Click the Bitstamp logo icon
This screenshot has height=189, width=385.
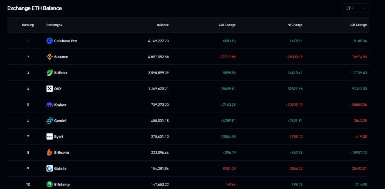49,185
